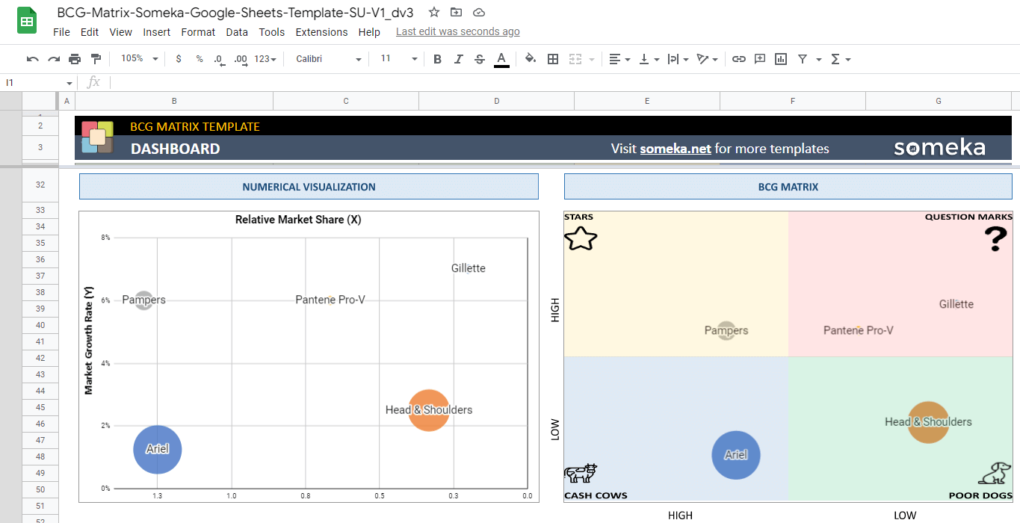Screen dimensions: 1020x523
Task: Open the text color picker
Action: 501,59
